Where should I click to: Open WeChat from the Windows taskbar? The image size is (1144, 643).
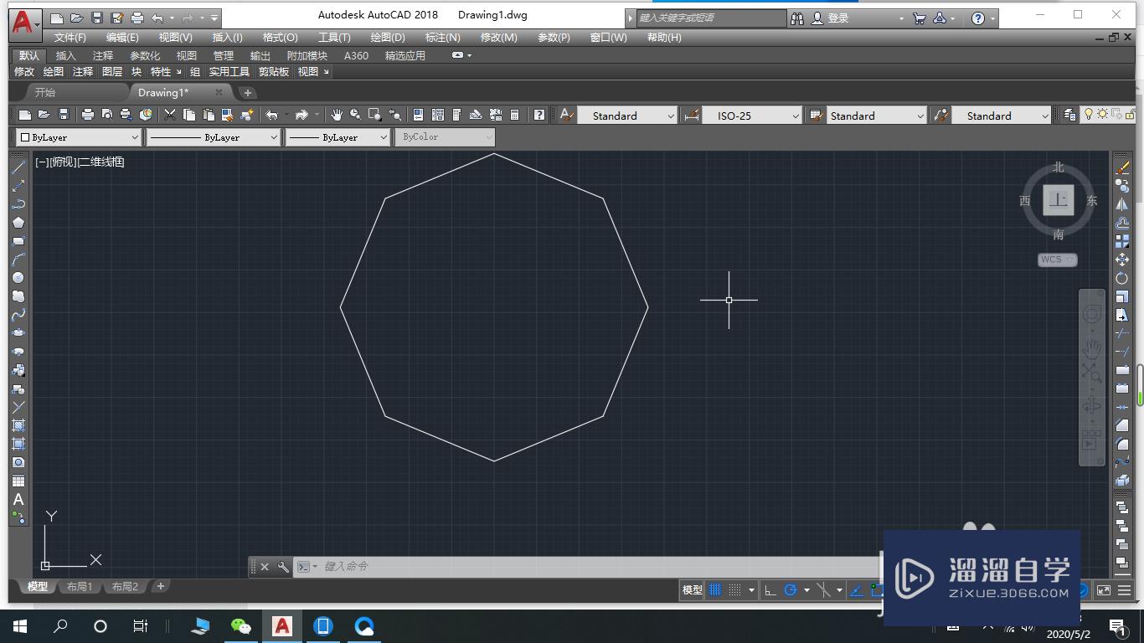[x=241, y=626]
